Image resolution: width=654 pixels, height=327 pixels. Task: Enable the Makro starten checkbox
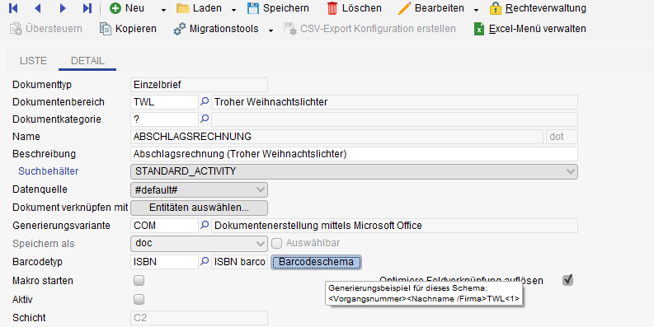(139, 281)
